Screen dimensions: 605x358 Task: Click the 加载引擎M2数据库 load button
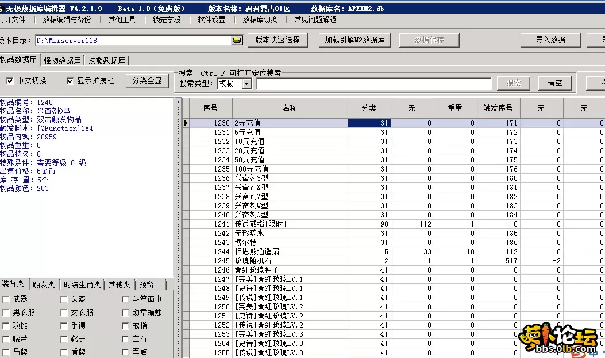[x=354, y=41]
